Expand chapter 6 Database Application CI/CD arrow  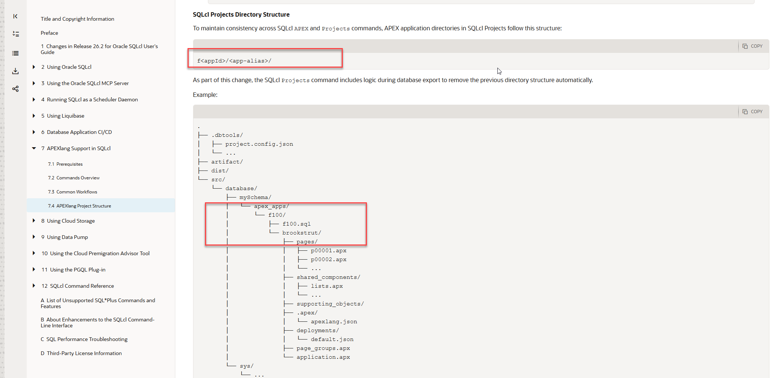34,132
